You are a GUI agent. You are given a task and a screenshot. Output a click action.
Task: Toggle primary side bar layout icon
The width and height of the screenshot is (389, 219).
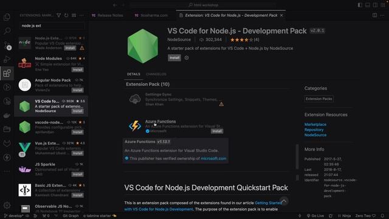coord(360,5)
